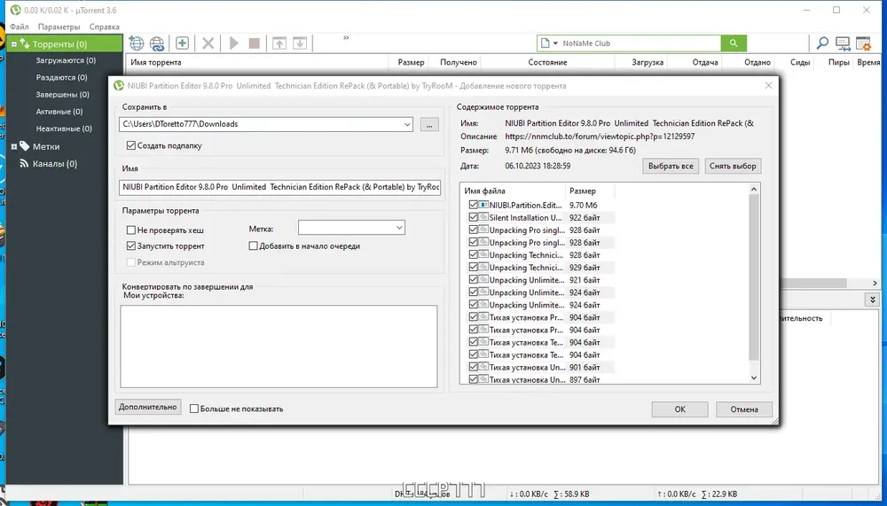The height and width of the screenshot is (506, 887).
Task: Click the Move up queue icon
Action: 279,43
